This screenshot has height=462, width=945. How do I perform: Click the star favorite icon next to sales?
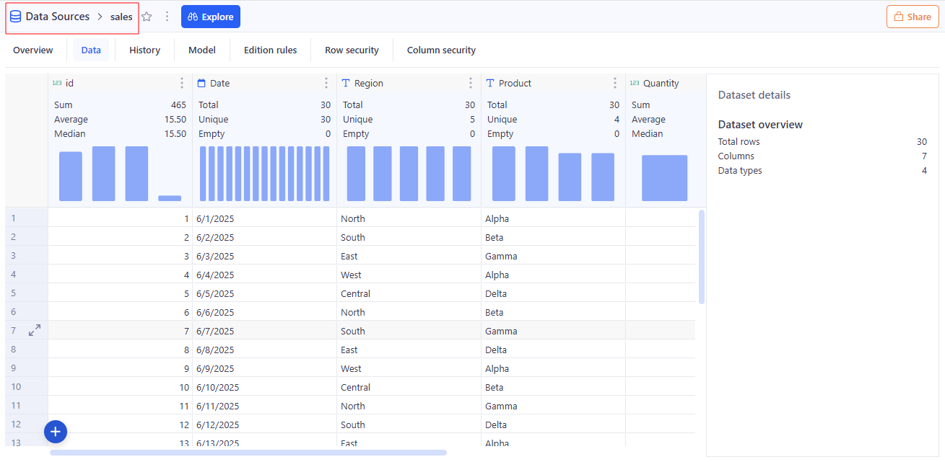tap(147, 17)
